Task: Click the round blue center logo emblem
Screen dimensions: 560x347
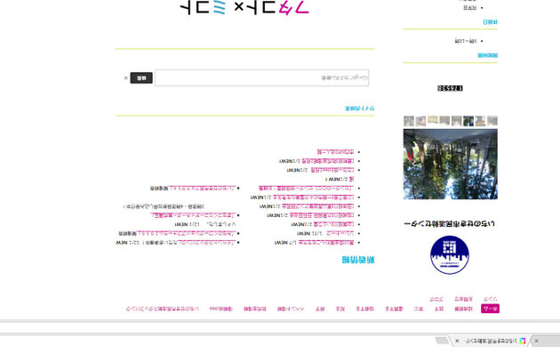Action: click(x=449, y=254)
